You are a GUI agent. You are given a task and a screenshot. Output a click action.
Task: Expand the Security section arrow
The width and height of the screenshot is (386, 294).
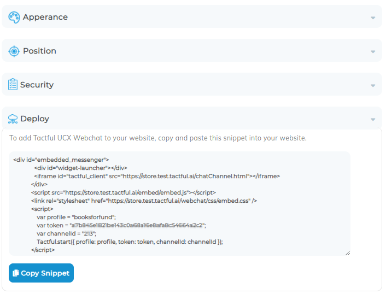point(373,86)
